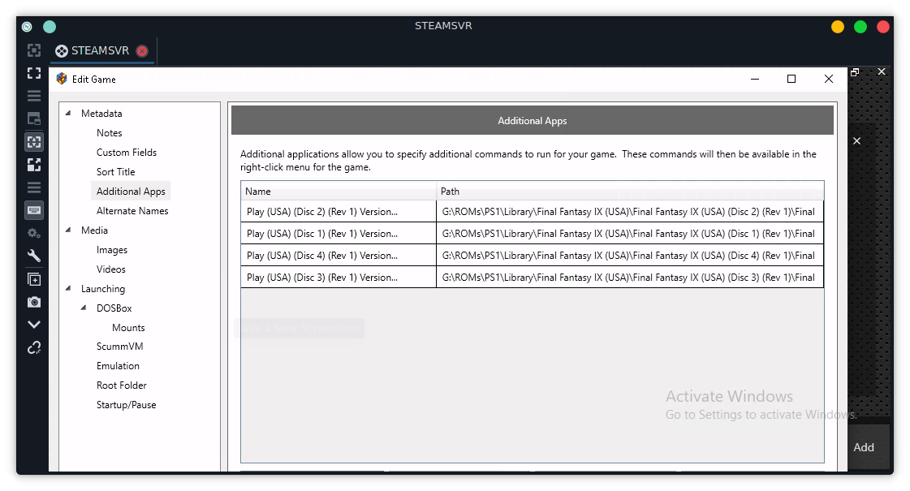
Task: Select the Play (USA) (Disc 3) row name
Action: pyautogui.click(x=339, y=278)
